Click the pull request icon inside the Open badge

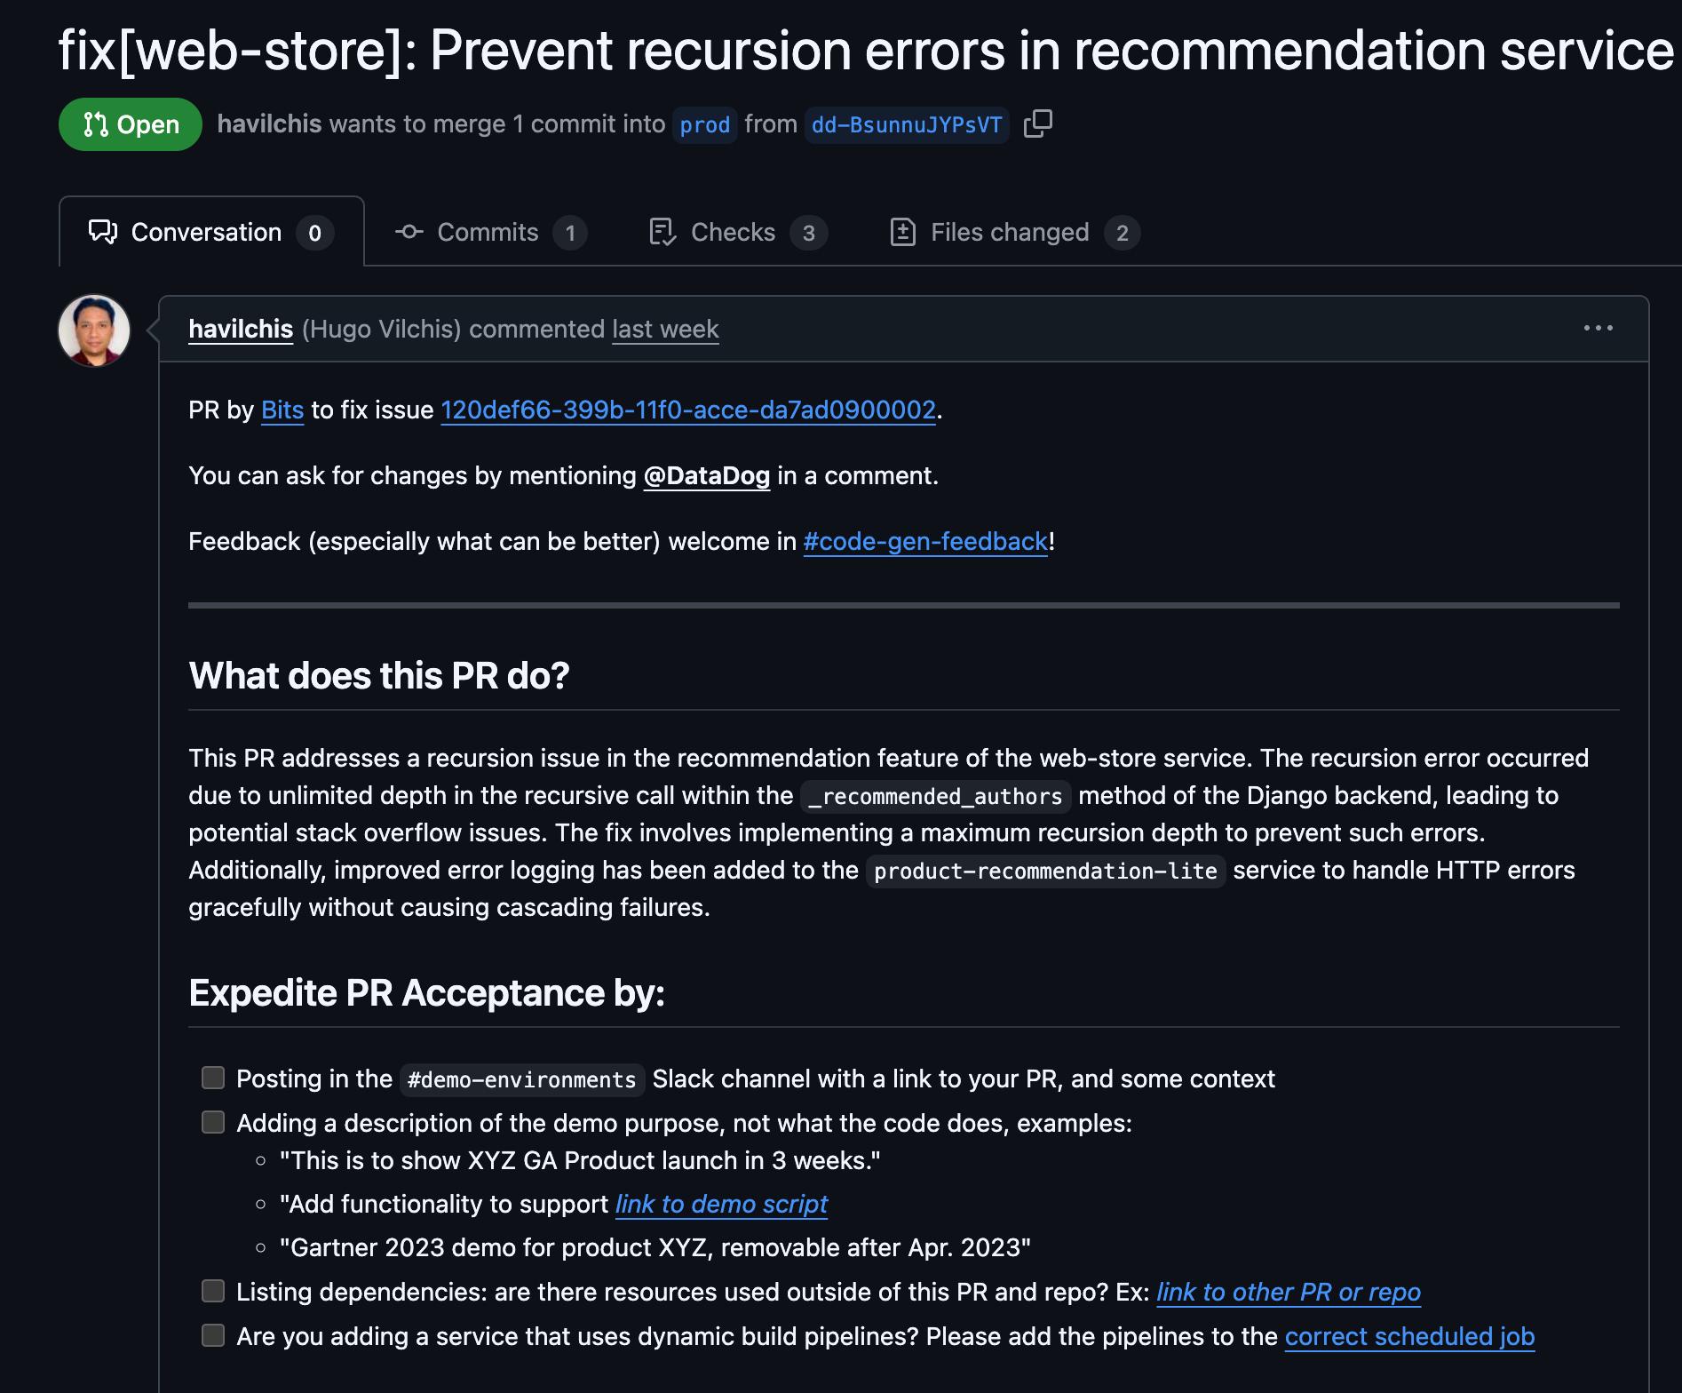click(96, 124)
